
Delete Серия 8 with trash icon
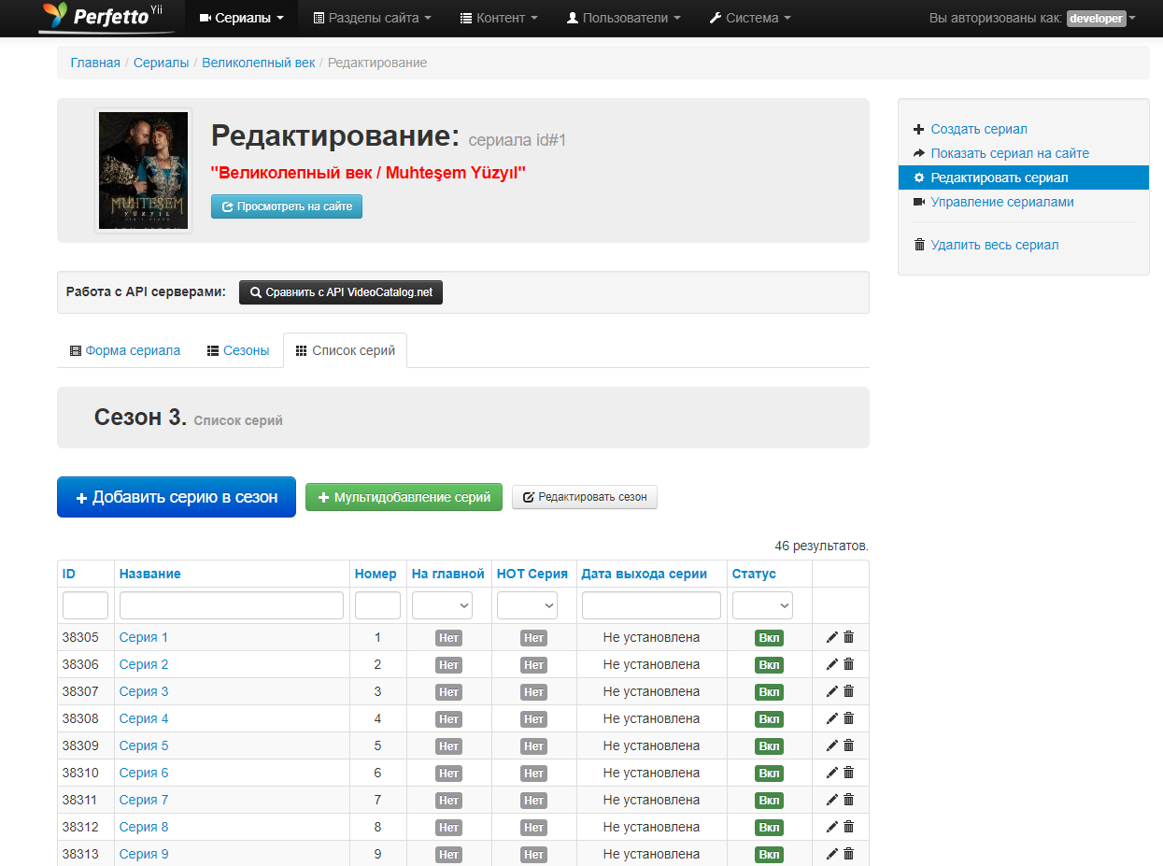coord(849,827)
